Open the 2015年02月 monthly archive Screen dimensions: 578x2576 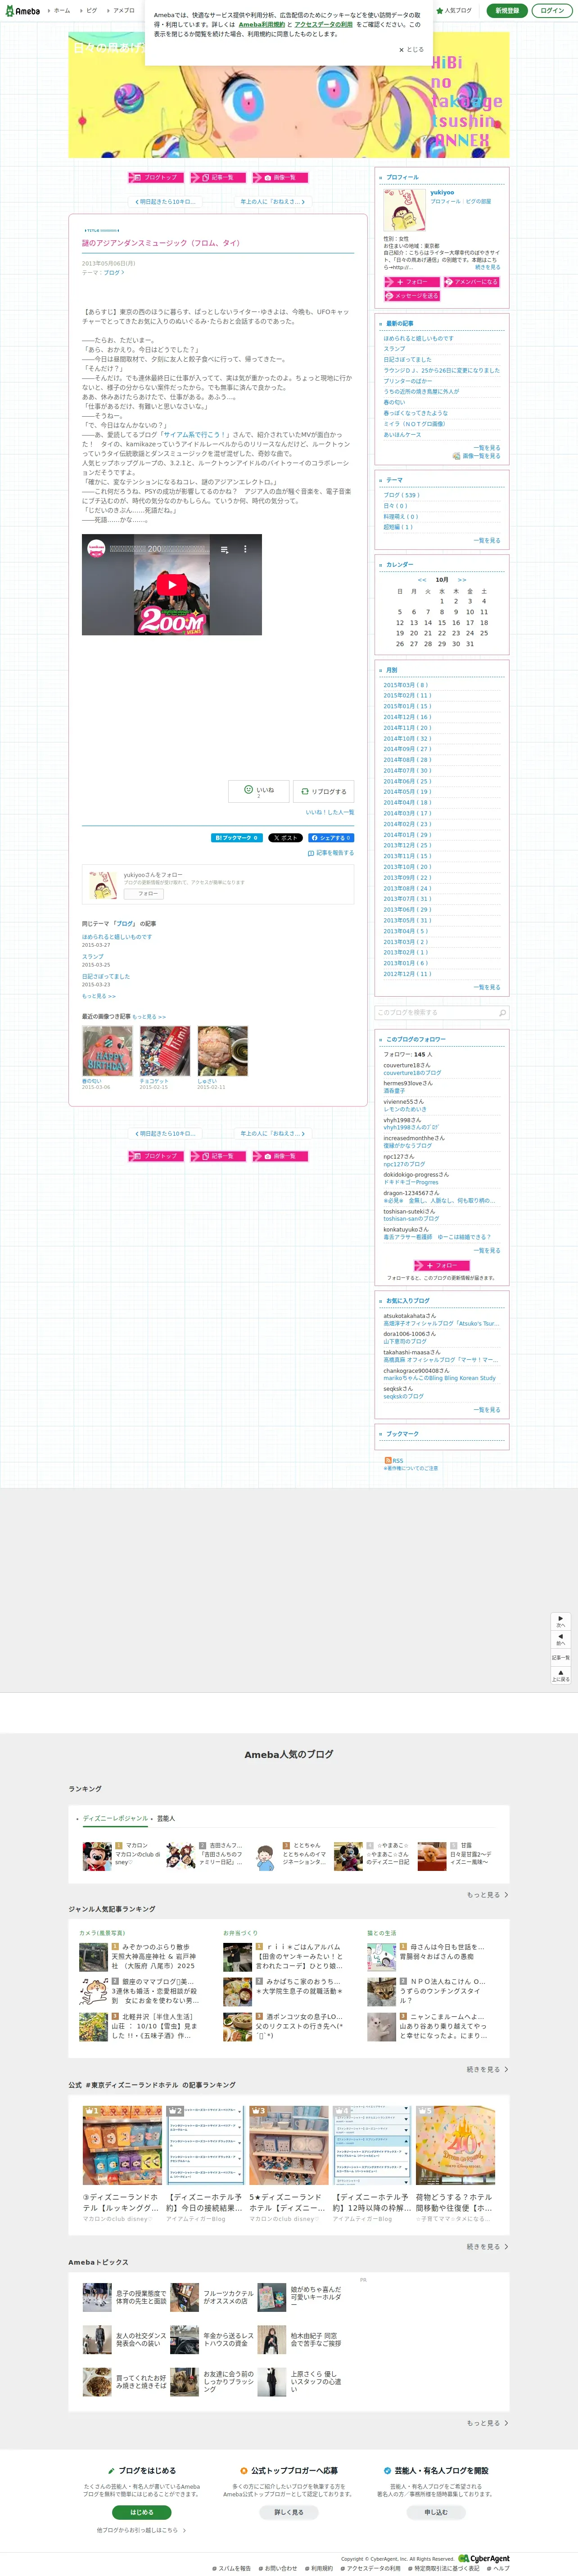coord(407,695)
